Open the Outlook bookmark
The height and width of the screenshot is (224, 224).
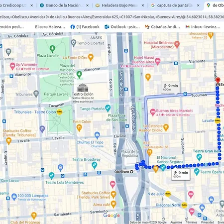(x=122, y=27)
